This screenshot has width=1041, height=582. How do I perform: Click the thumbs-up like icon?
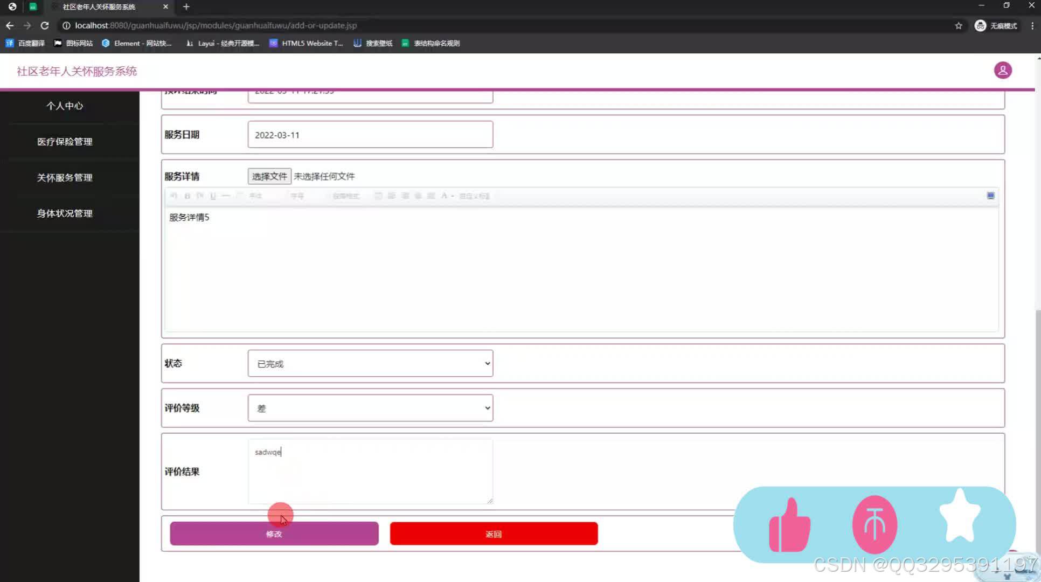(789, 525)
